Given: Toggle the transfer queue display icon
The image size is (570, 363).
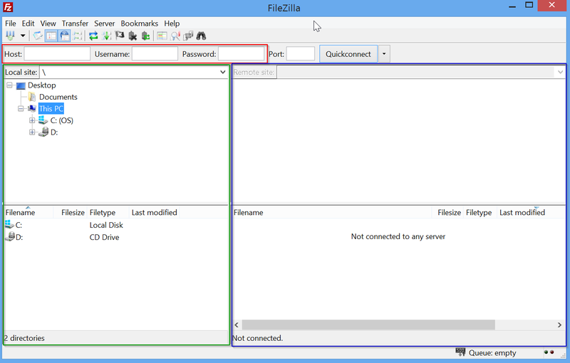Looking at the screenshot, I should click(x=78, y=36).
